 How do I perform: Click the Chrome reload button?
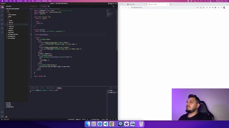click(x=126, y=7)
